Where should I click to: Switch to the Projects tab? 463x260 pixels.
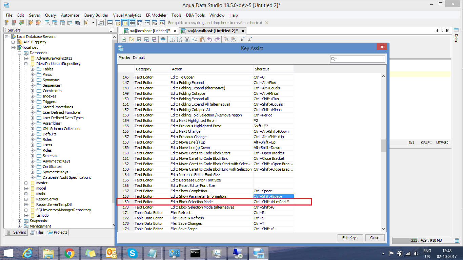[x=58, y=232]
